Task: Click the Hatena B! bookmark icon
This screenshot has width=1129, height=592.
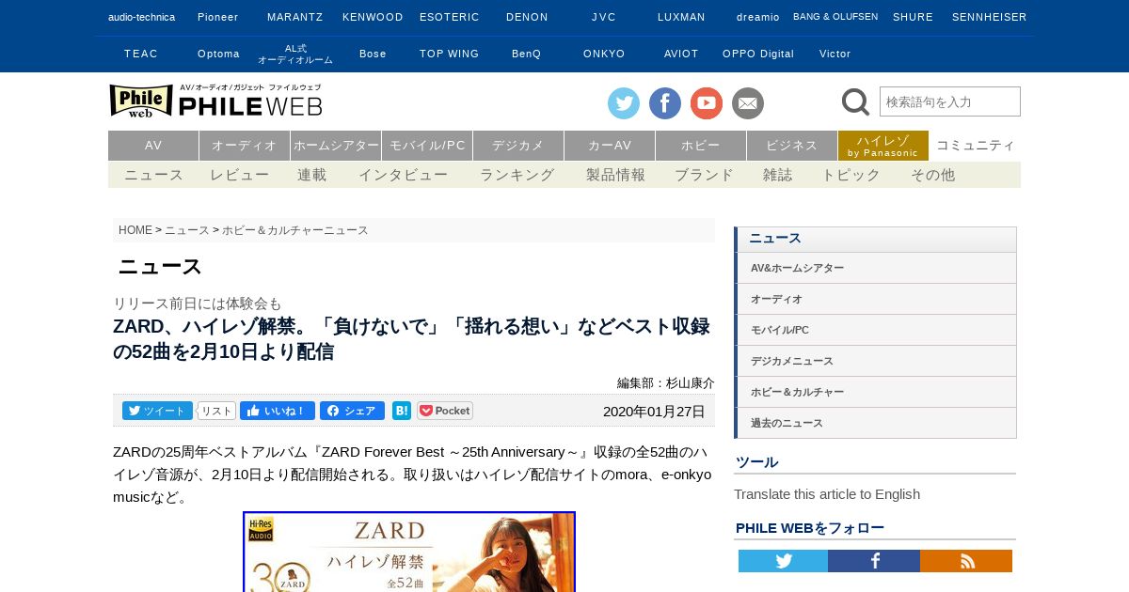Action: pos(402,411)
